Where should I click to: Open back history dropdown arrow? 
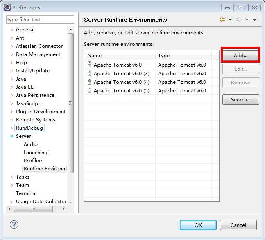point(230,20)
